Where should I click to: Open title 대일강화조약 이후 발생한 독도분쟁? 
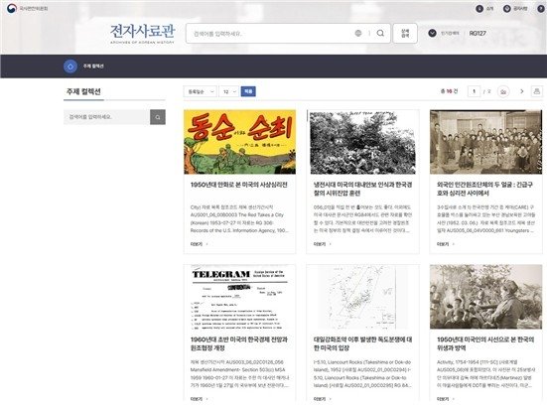362,343
